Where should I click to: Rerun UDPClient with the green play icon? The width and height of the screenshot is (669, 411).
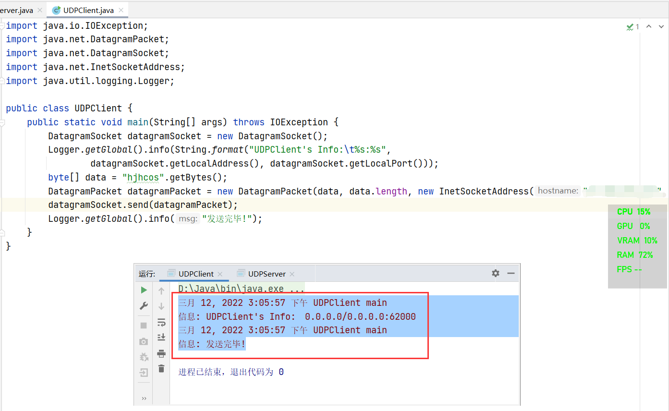144,290
